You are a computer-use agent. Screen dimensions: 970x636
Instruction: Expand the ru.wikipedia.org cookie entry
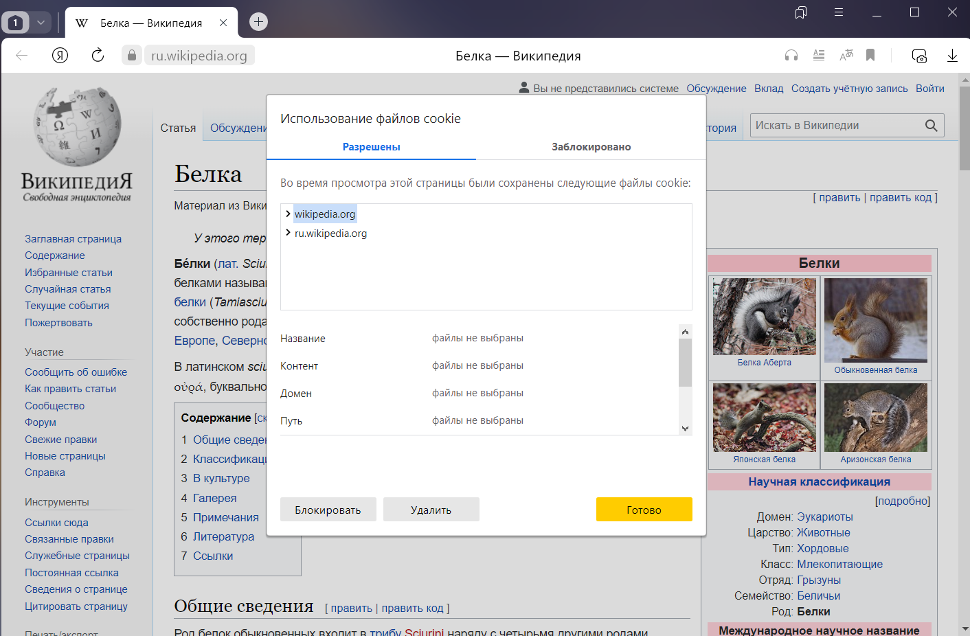click(x=288, y=234)
